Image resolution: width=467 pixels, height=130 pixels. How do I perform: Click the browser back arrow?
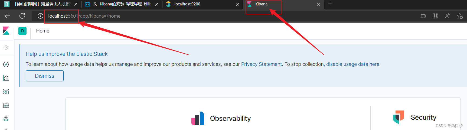(7, 16)
